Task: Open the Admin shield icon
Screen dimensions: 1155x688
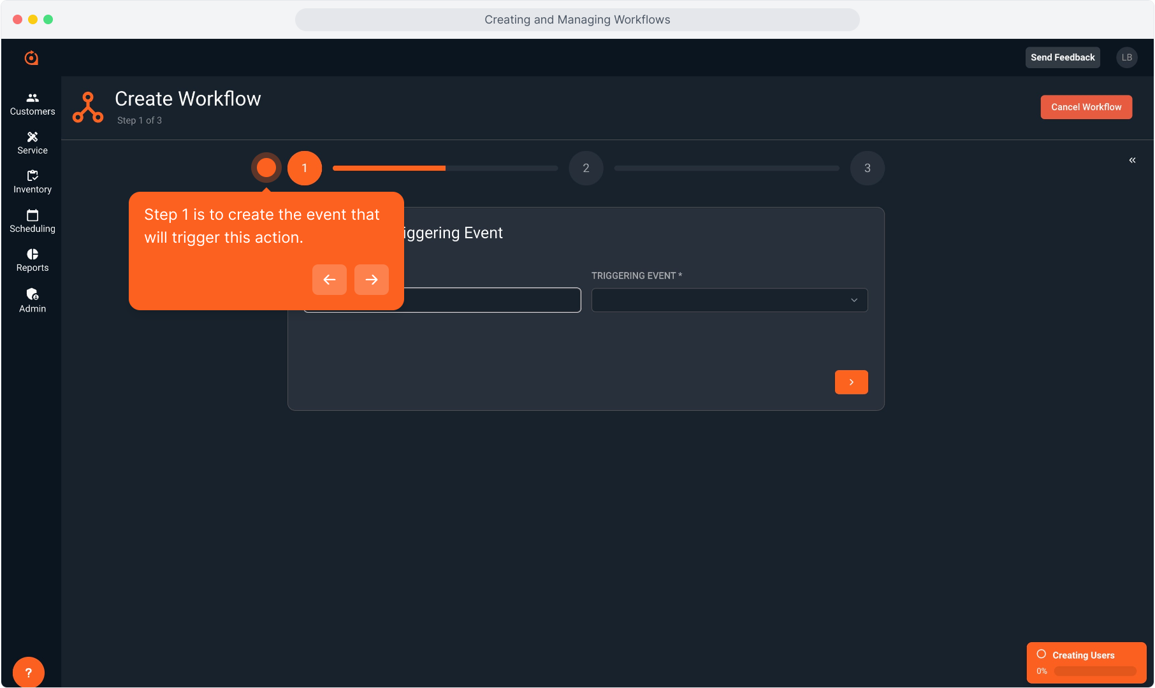Action: [x=33, y=294]
